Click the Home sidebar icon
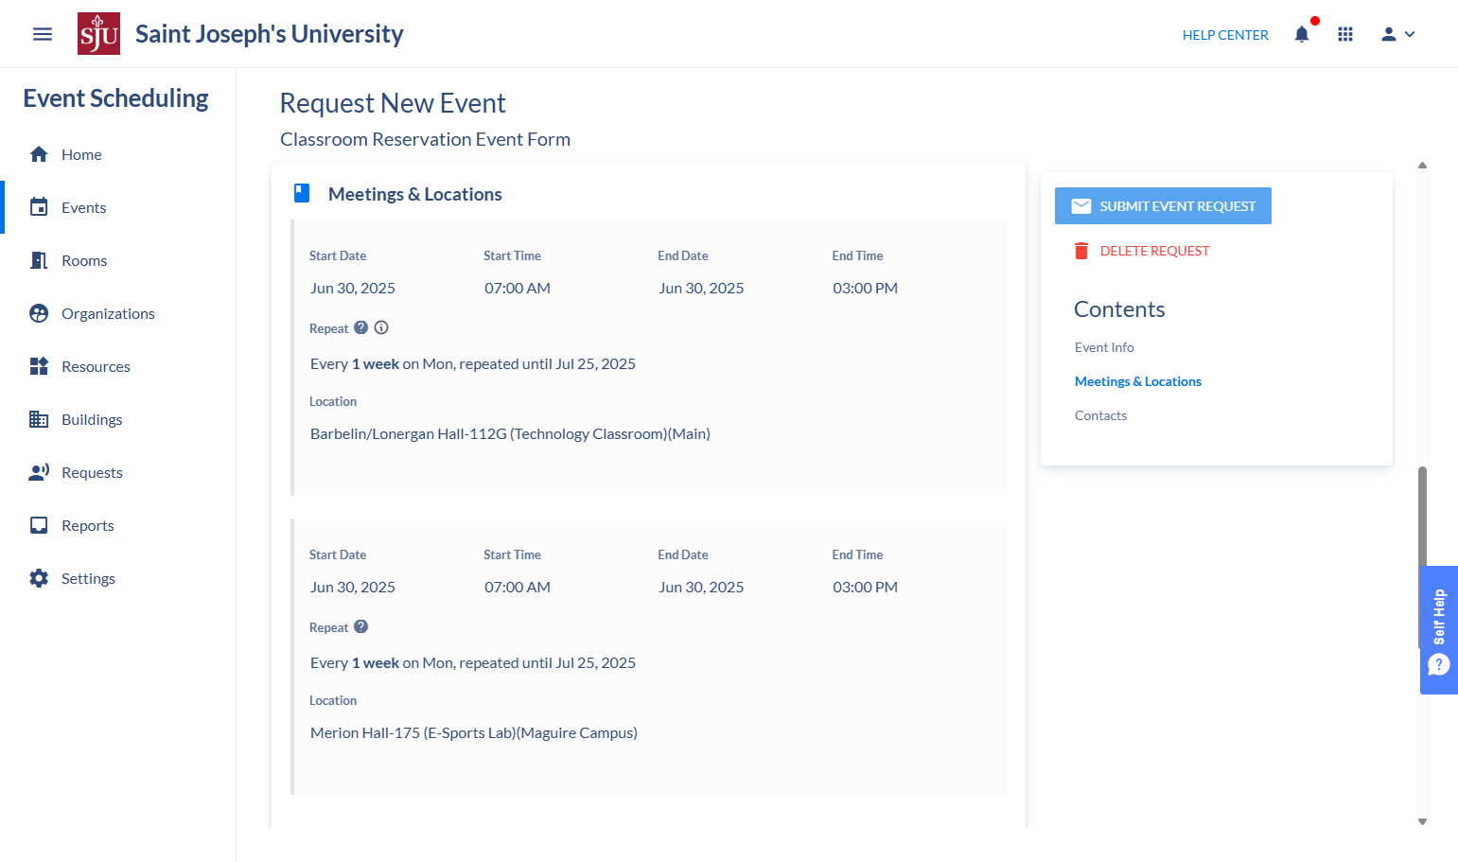1458x862 pixels. coord(39,154)
